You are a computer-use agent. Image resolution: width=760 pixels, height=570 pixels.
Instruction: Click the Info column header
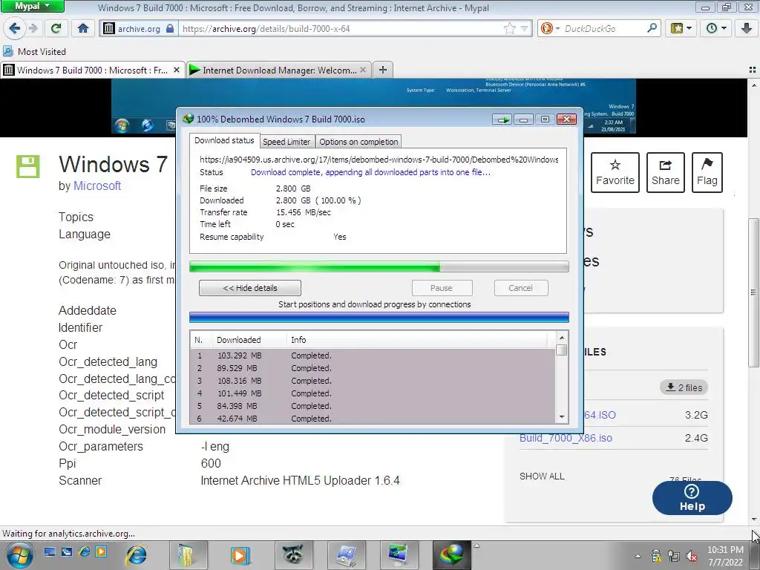click(417, 340)
